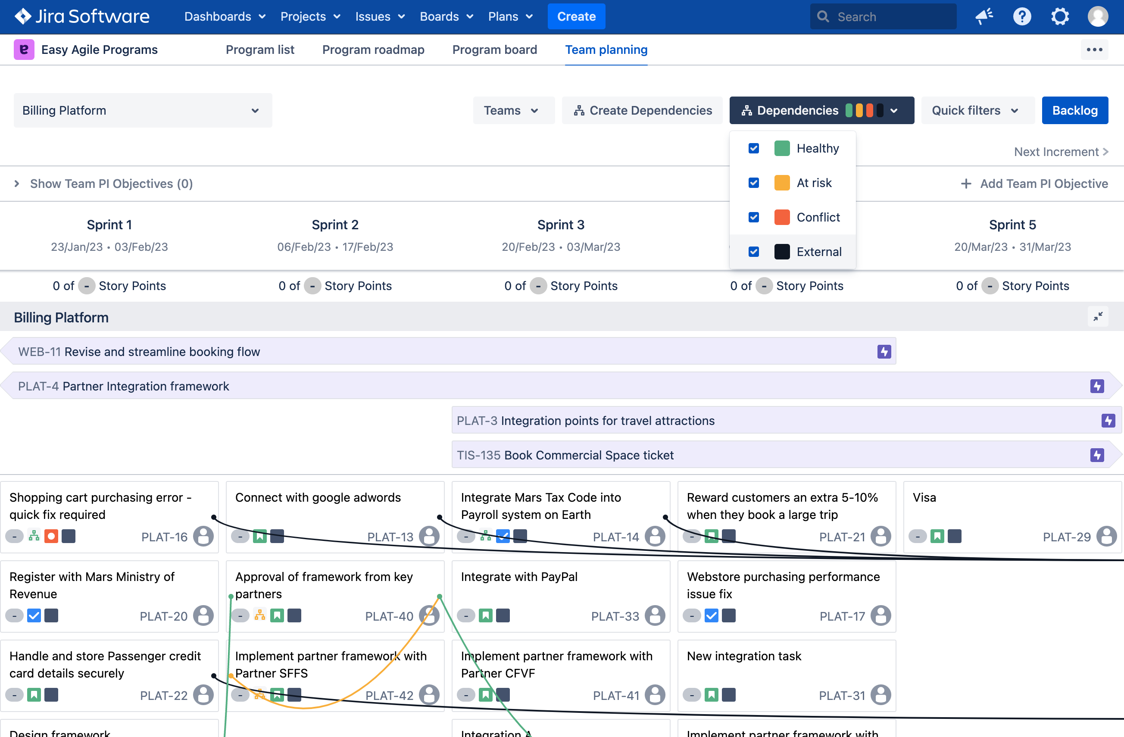Click the assignee avatar on PLAT-33
Screen dimensions: 1124x737
655,615
